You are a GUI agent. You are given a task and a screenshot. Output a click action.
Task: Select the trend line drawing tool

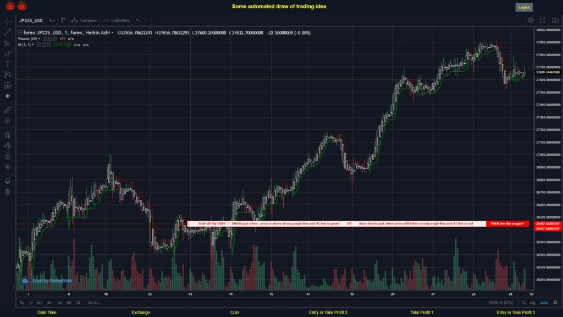click(8, 32)
